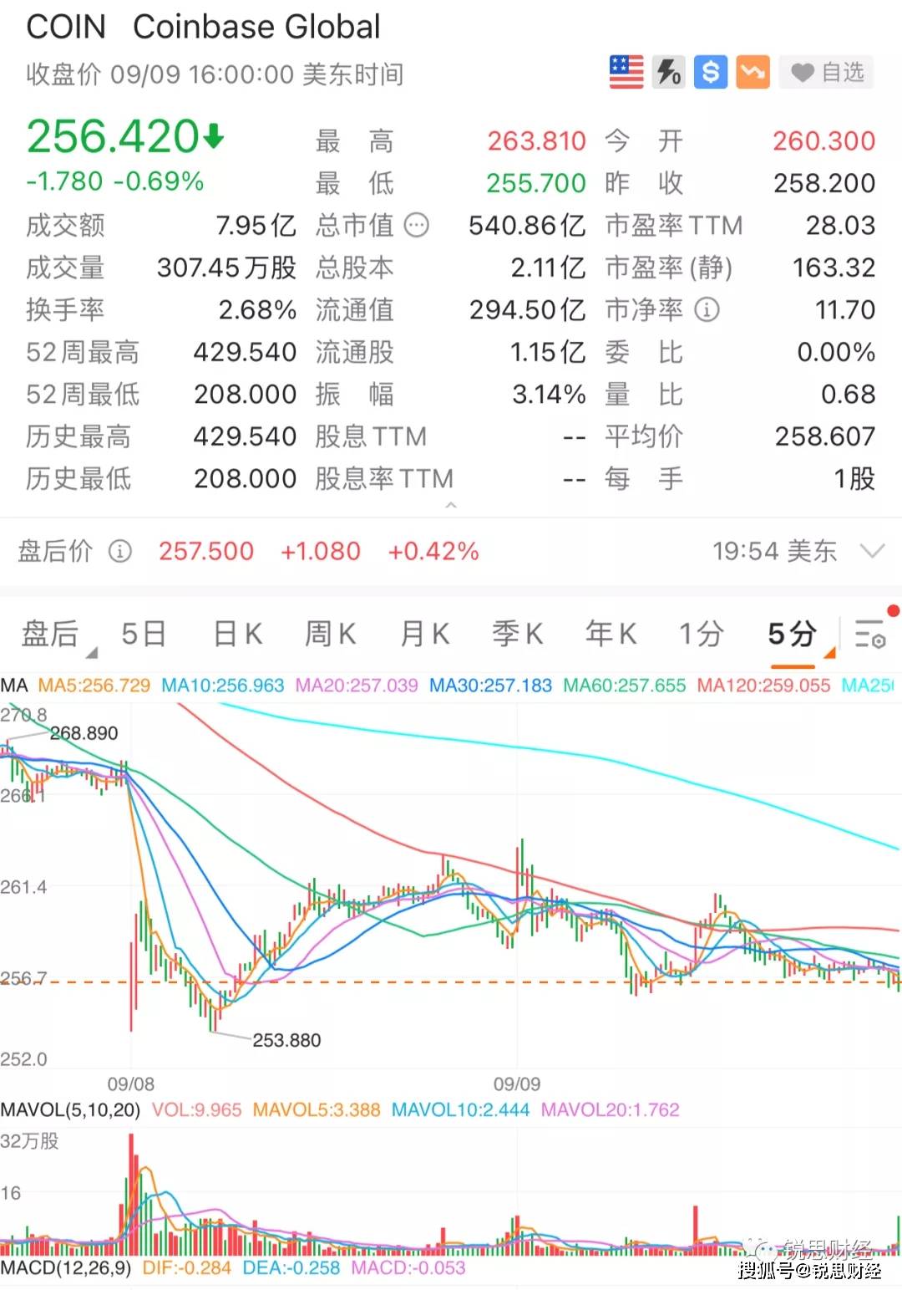
Task: Switch to the 季K chart tab
Action: tap(518, 635)
